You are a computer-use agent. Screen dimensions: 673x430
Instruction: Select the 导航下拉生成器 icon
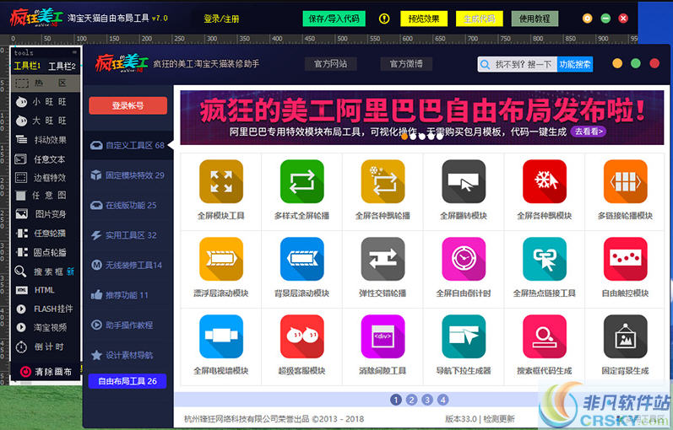(x=464, y=336)
